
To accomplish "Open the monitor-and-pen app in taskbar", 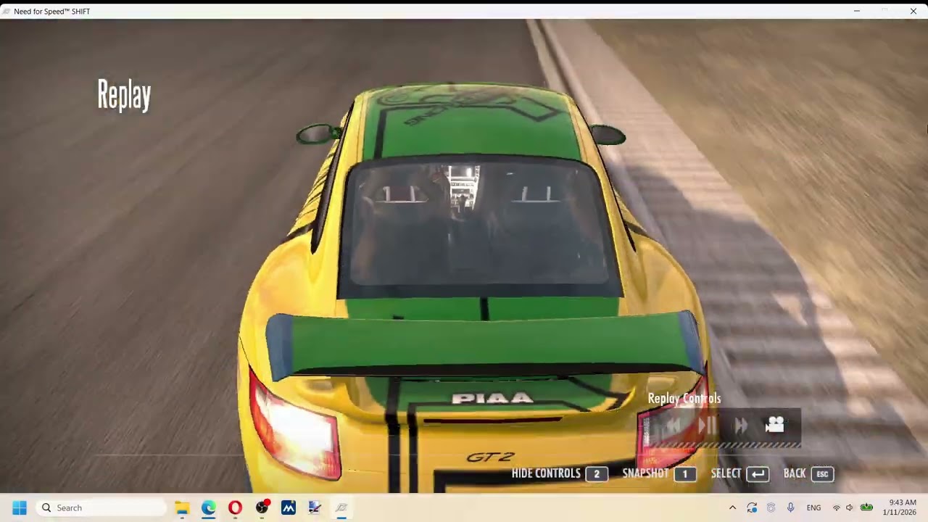I will 315,507.
